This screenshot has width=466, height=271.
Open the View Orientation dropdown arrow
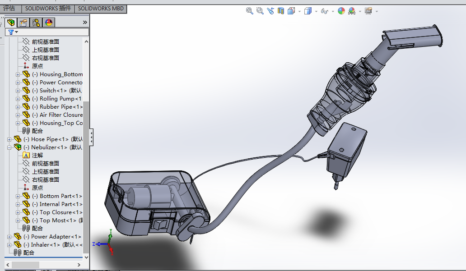click(299, 12)
